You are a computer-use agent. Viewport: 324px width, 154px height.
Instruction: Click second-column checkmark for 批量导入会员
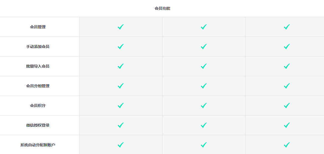coord(204,66)
